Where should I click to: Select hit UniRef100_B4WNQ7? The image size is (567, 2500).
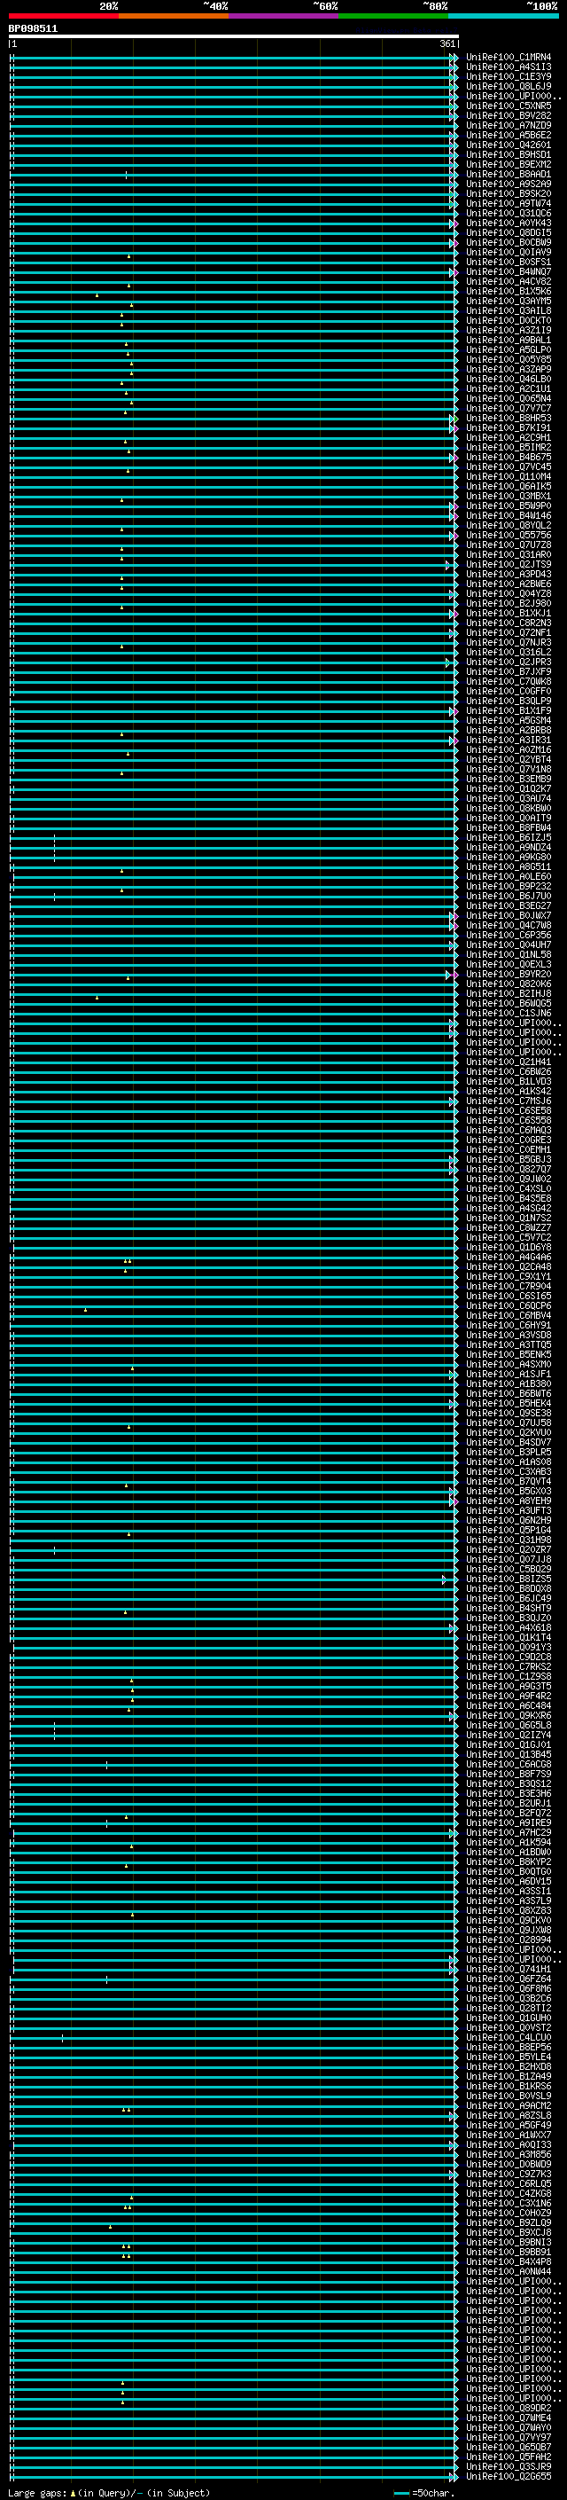click(508, 271)
